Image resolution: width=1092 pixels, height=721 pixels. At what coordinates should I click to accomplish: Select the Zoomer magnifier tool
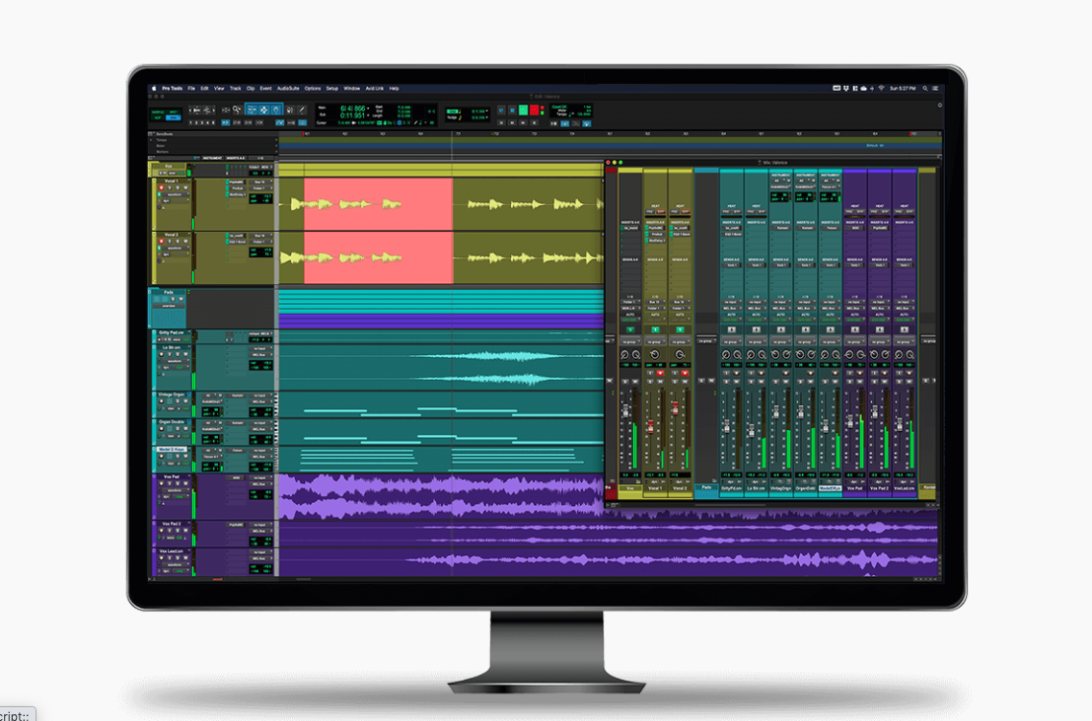(237, 110)
